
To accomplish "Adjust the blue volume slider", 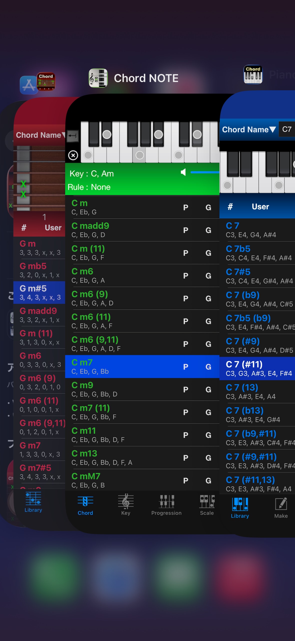I will pos(205,172).
